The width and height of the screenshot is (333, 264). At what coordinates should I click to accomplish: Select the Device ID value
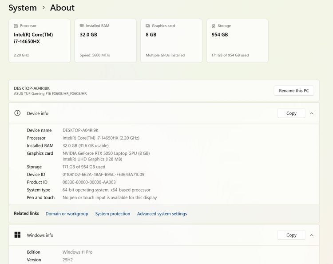point(103,175)
